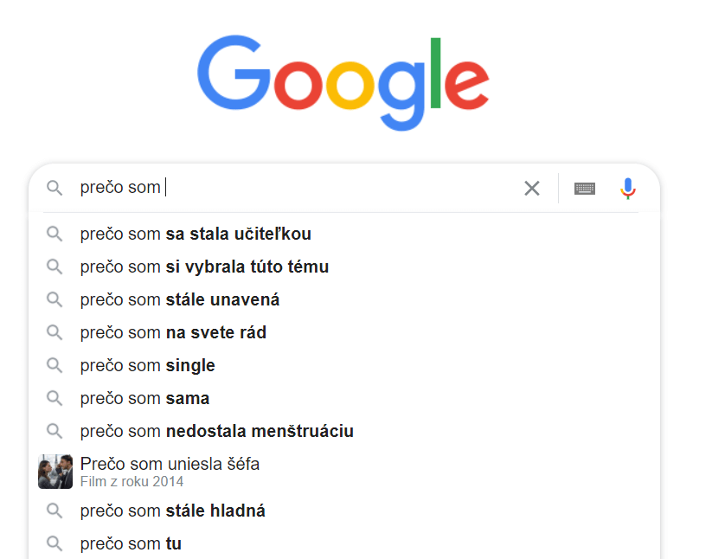The image size is (712, 559).
Task: Click the voice search microphone icon
Action: coord(628,188)
